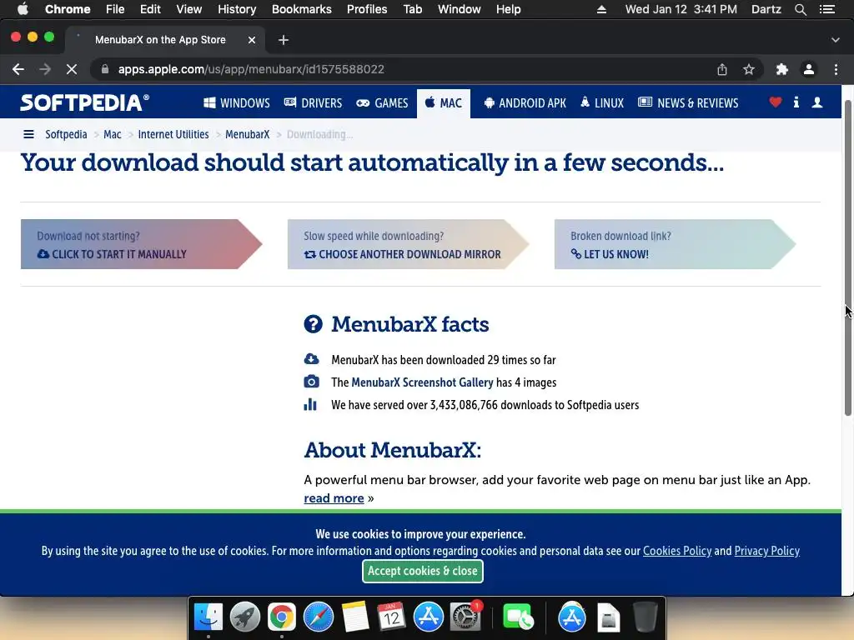Viewport: 854px width, 640px height.
Task: Open the Bookmarks menu
Action: (x=302, y=9)
